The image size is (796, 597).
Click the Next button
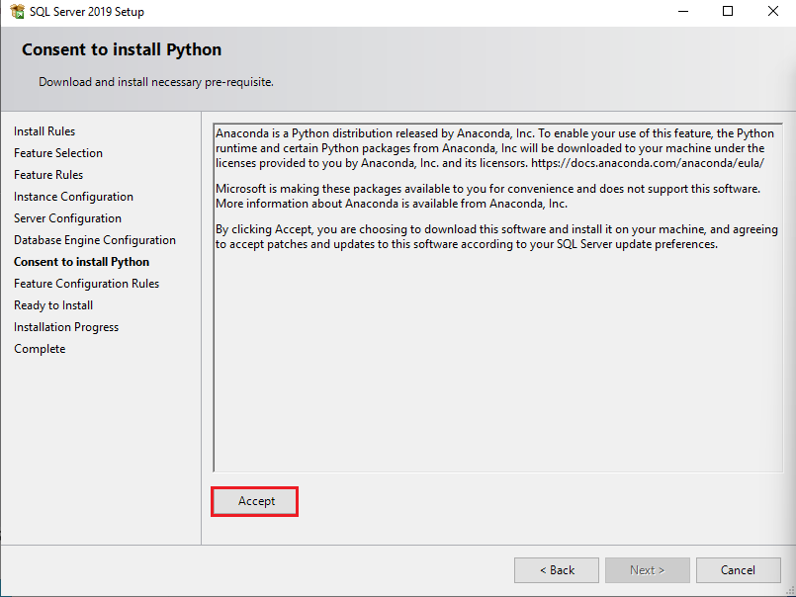tap(647, 569)
